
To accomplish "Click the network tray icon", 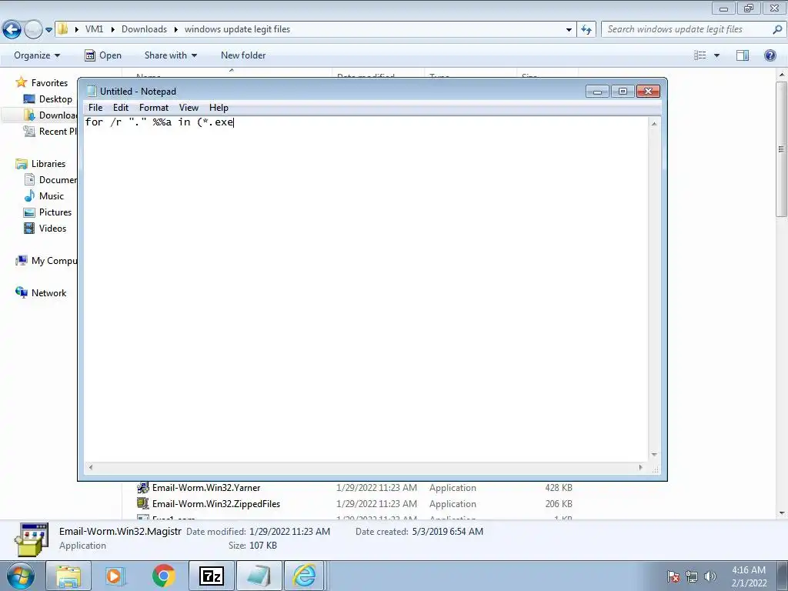I will tap(692, 576).
